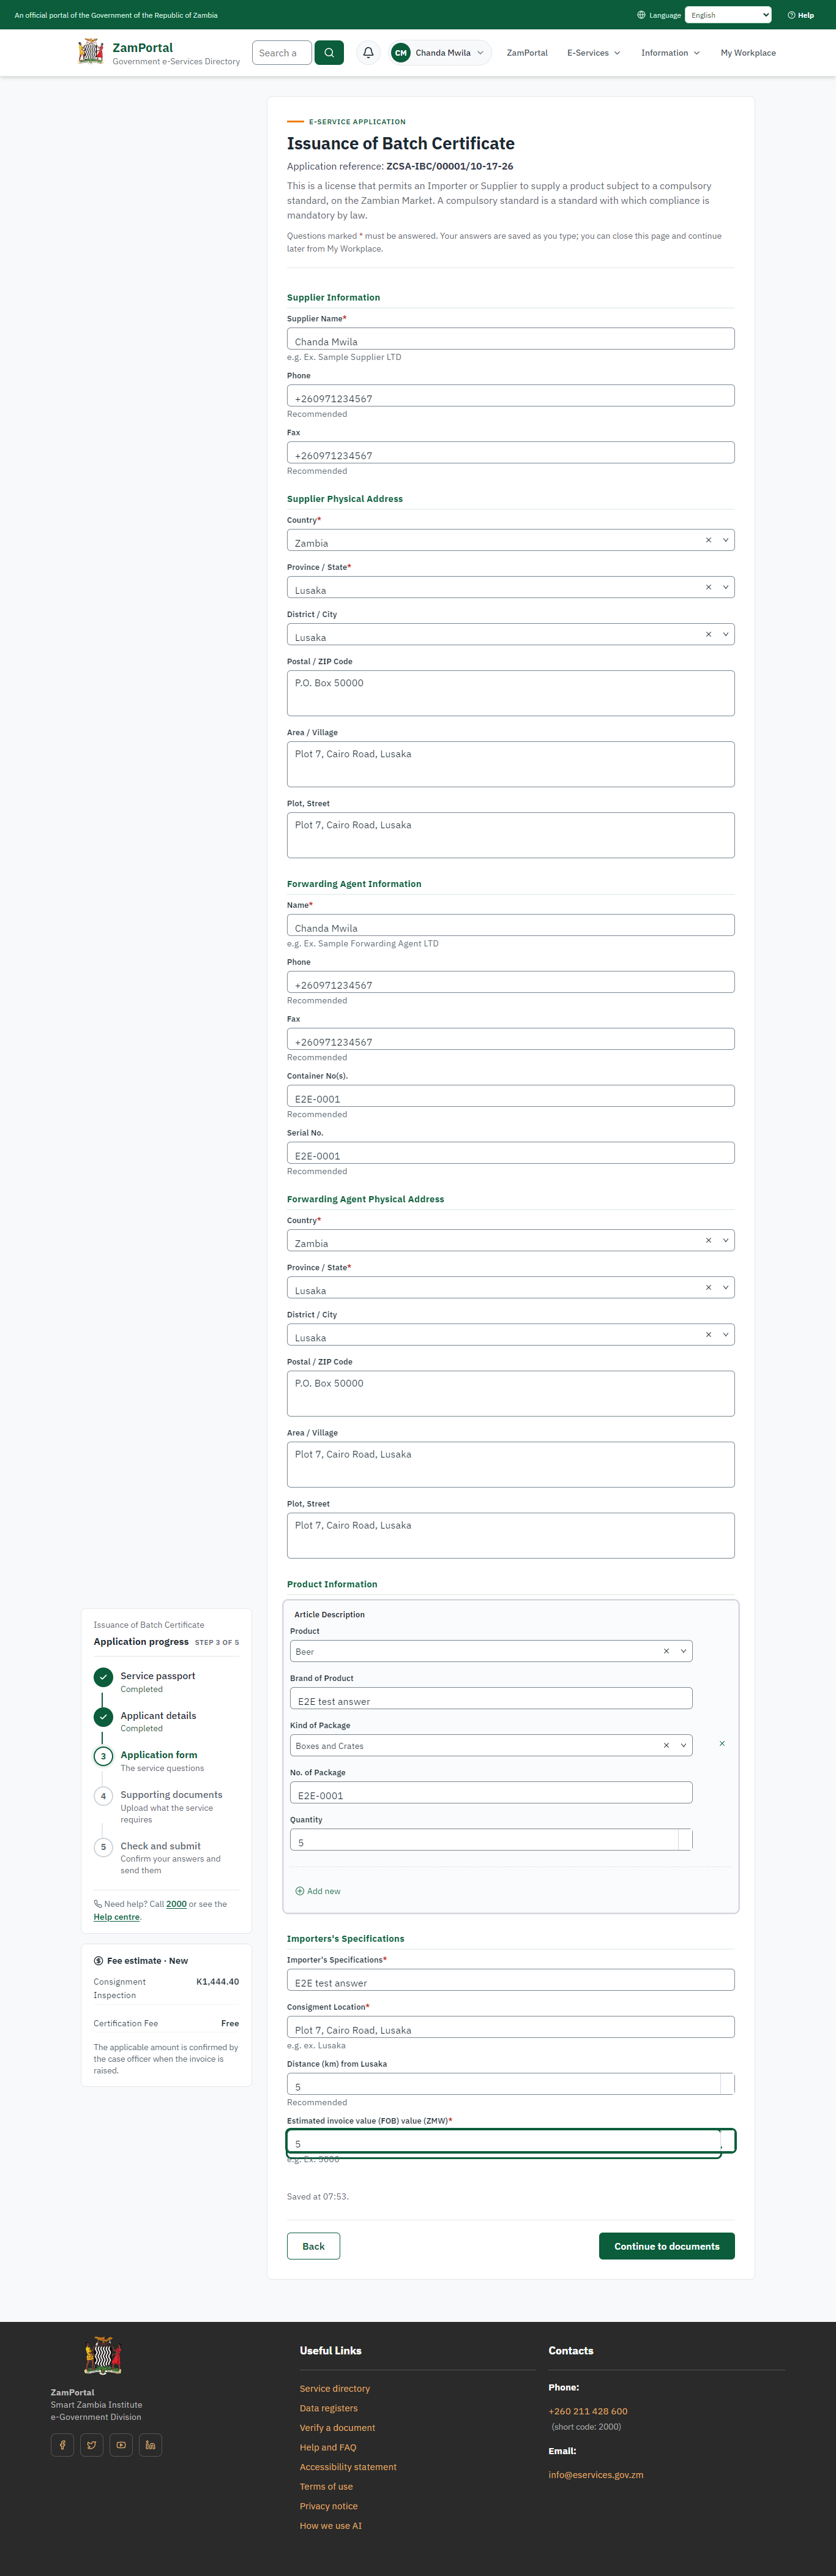Clear the Forwarding Agent Province selection
This screenshot has width=836, height=2576.
click(708, 1287)
